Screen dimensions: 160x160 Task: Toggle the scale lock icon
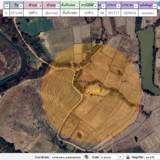pyautogui.click(x=128, y=157)
